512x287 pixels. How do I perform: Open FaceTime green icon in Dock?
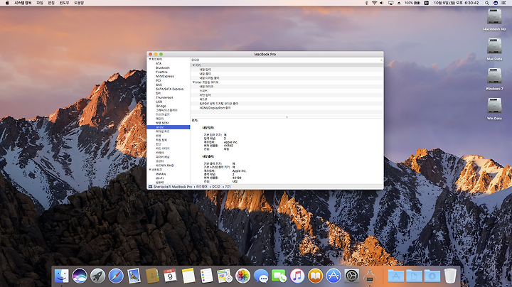279,276
